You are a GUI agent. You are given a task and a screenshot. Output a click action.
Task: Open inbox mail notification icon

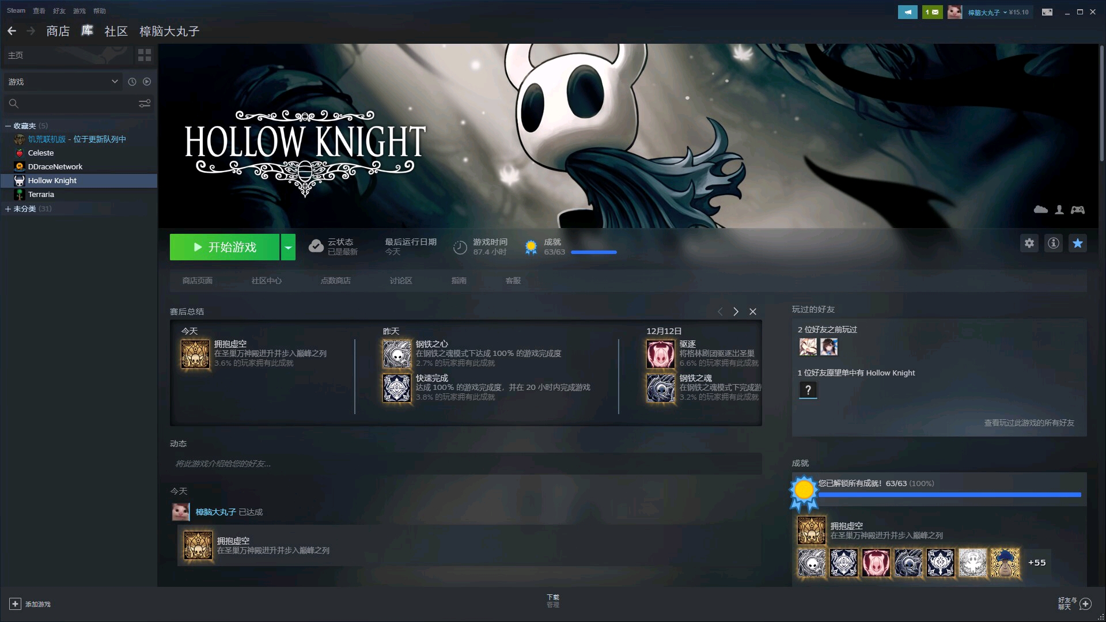click(x=932, y=12)
